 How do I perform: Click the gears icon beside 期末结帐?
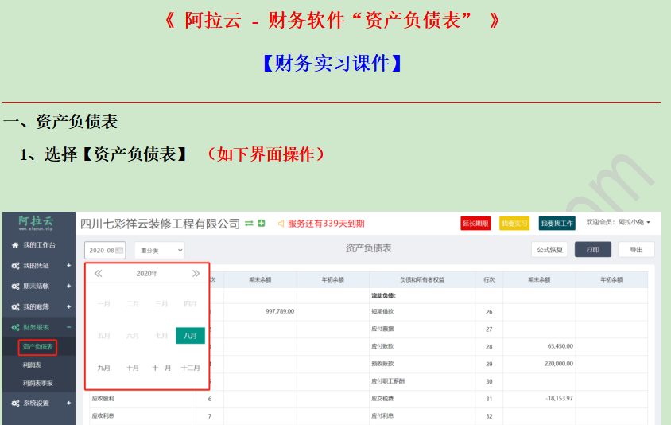pyautogui.click(x=15, y=287)
